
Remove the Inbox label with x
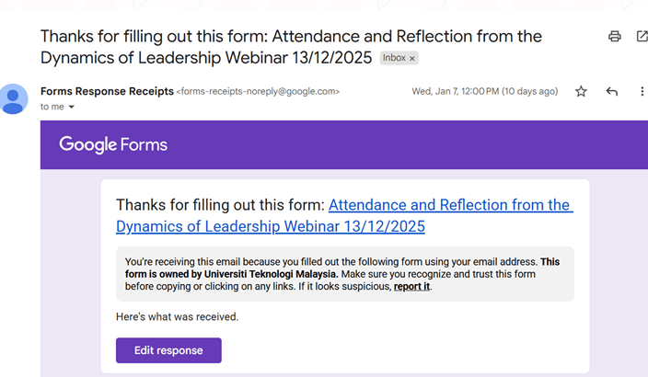click(x=412, y=58)
